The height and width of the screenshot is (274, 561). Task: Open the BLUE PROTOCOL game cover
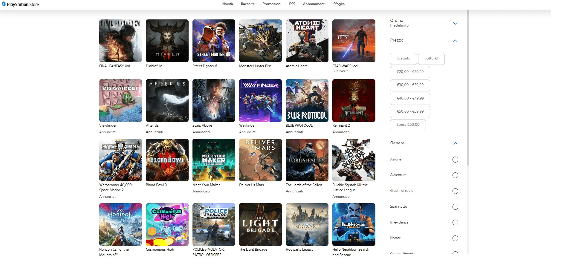(307, 100)
